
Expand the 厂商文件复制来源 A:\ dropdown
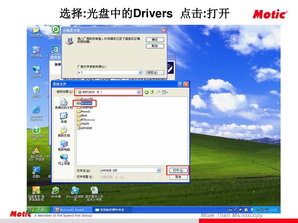click(x=140, y=73)
